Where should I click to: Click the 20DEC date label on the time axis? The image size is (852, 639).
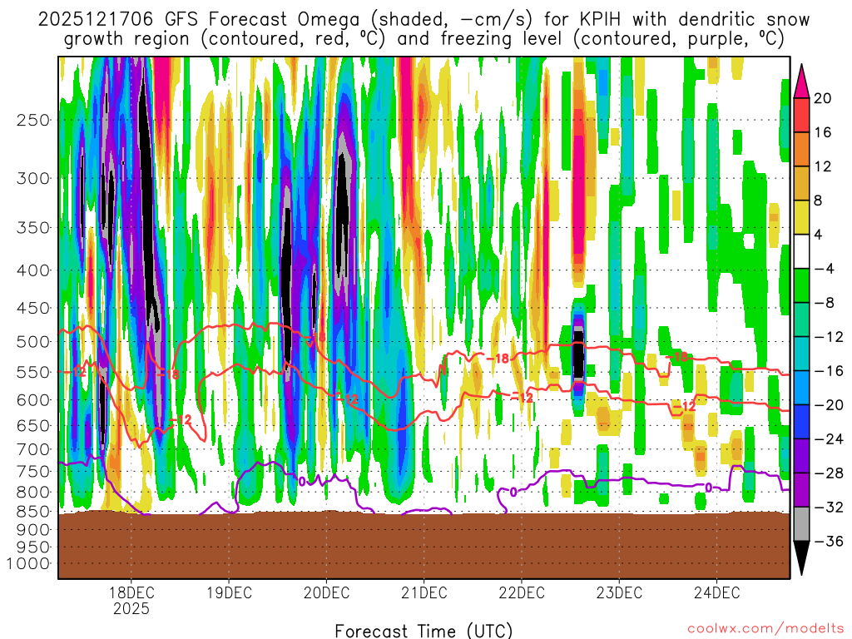click(x=326, y=592)
